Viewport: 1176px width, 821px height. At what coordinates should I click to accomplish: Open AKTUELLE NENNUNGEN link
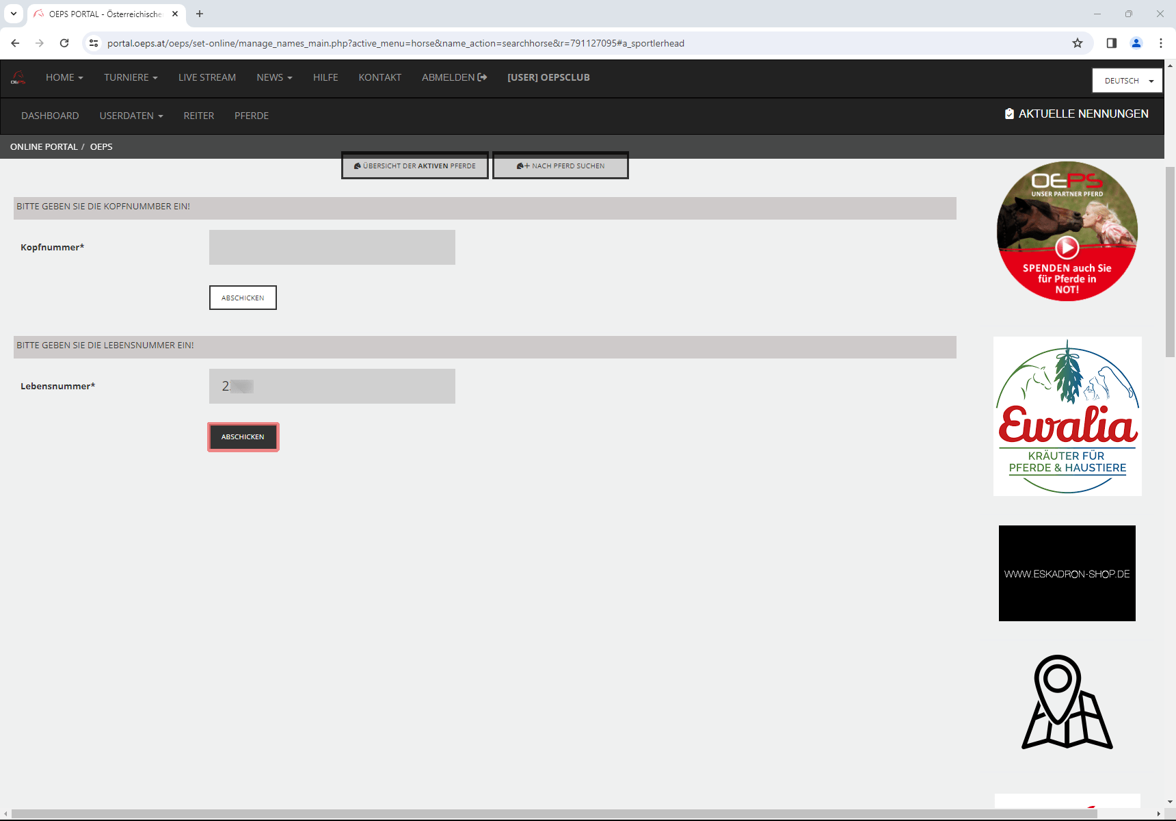click(1076, 114)
